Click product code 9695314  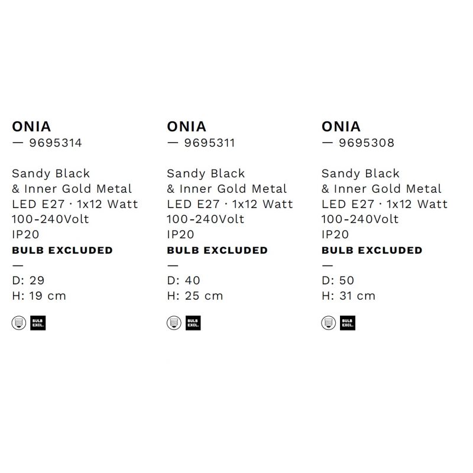point(56,143)
